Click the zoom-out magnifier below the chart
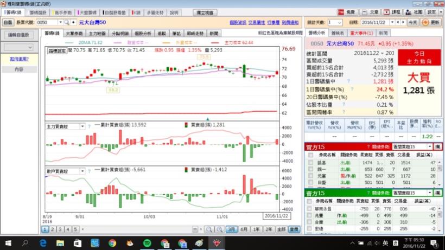 coord(209,229)
